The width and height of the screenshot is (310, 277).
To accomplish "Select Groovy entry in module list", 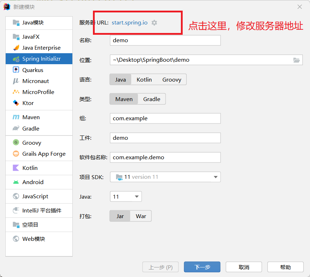I will pos(39,143).
